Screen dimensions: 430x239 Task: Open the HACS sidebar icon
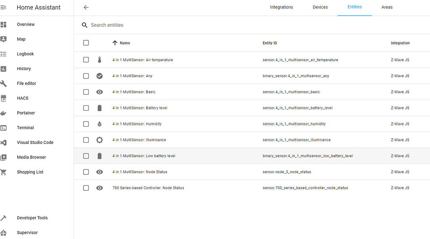(x=4, y=98)
